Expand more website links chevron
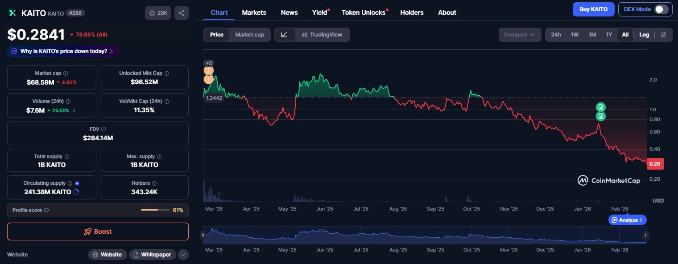Viewport: 678px width, 264px height. (183, 255)
